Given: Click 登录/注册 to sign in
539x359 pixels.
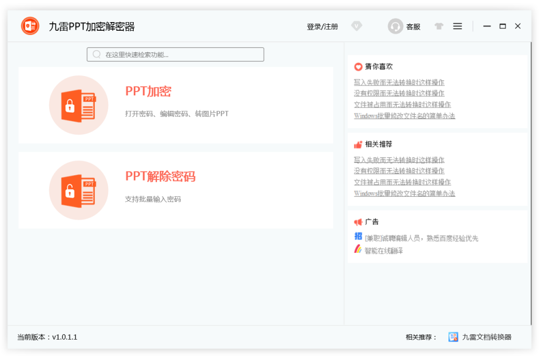Looking at the screenshot, I should click(x=322, y=26).
